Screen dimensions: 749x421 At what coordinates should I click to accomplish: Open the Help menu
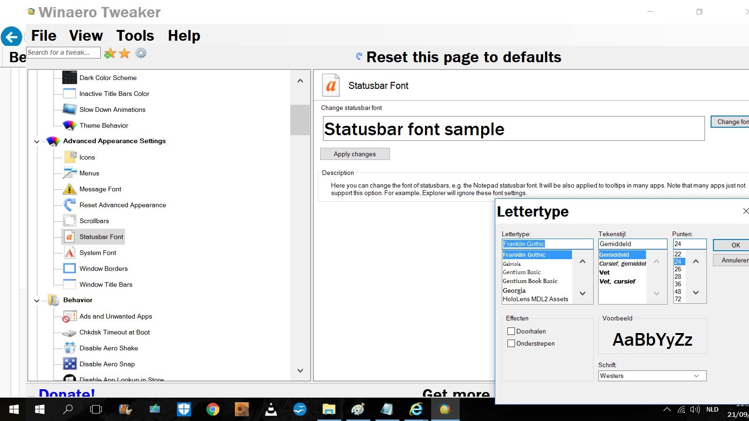click(x=184, y=36)
